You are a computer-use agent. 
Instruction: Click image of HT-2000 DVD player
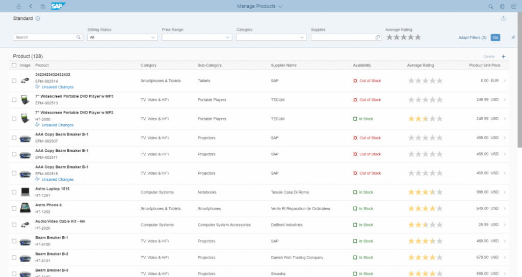point(25,118)
